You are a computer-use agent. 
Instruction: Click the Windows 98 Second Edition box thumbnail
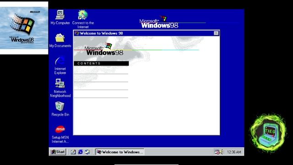pyautogui.click(x=24, y=28)
